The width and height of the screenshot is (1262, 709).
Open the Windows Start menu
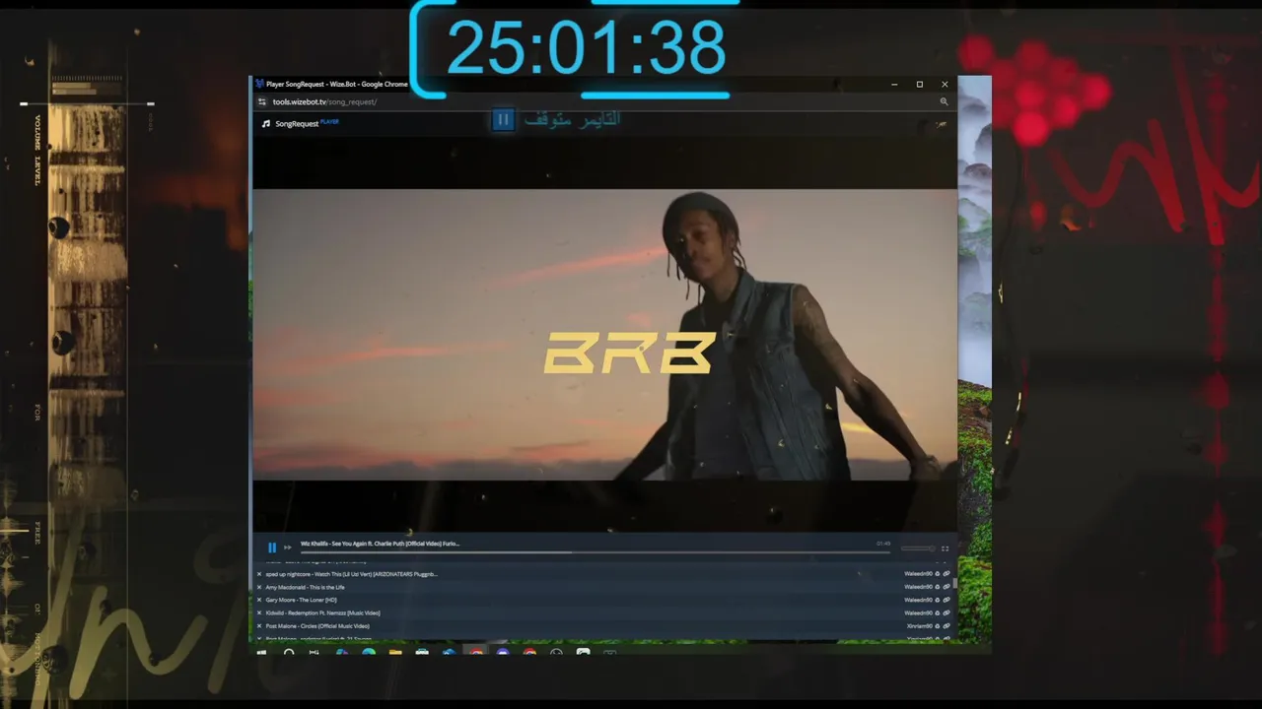pos(261,652)
